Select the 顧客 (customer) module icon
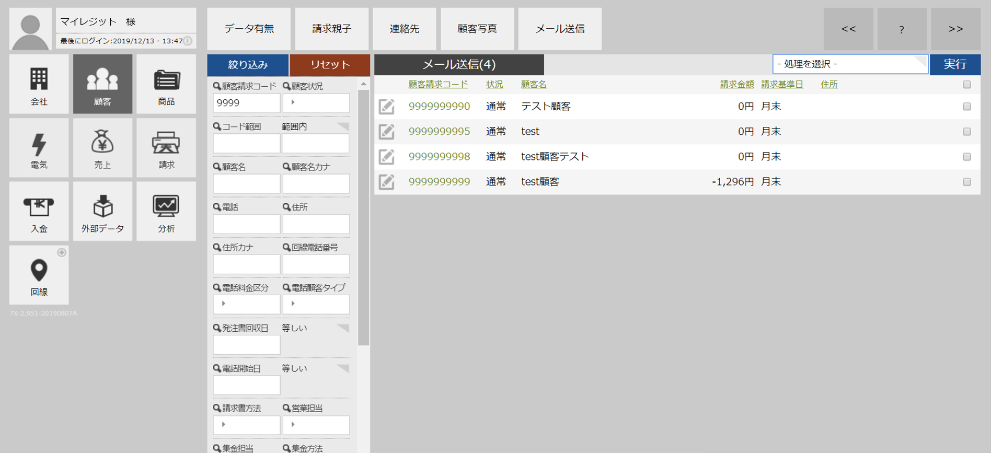 pos(102,84)
